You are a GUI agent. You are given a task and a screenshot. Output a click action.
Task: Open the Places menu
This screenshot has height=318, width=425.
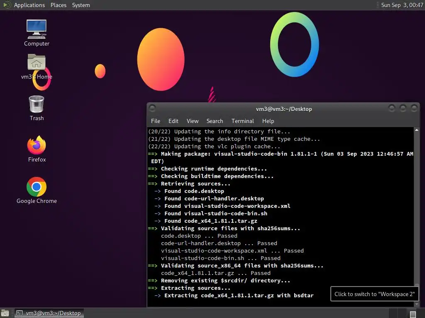(x=58, y=5)
